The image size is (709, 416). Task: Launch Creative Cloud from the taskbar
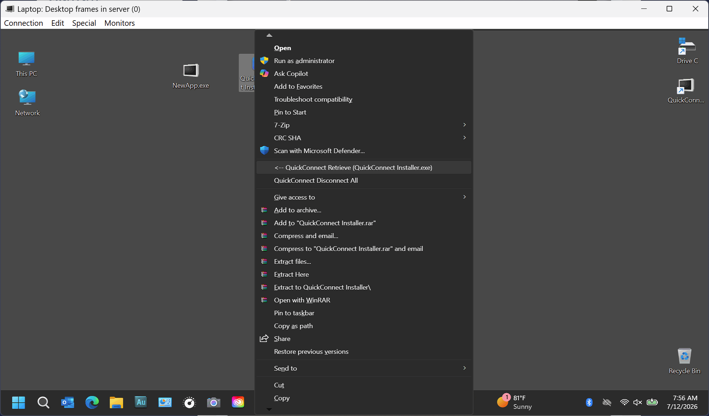tap(238, 402)
